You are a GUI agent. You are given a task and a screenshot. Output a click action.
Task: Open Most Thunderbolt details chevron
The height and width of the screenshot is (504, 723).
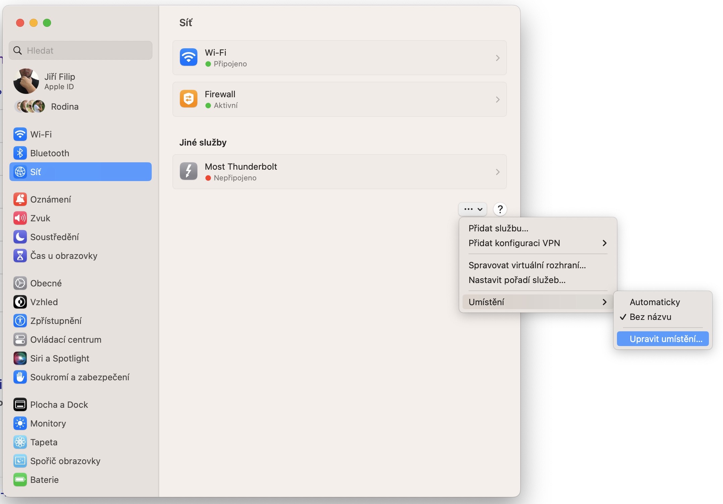tap(497, 172)
